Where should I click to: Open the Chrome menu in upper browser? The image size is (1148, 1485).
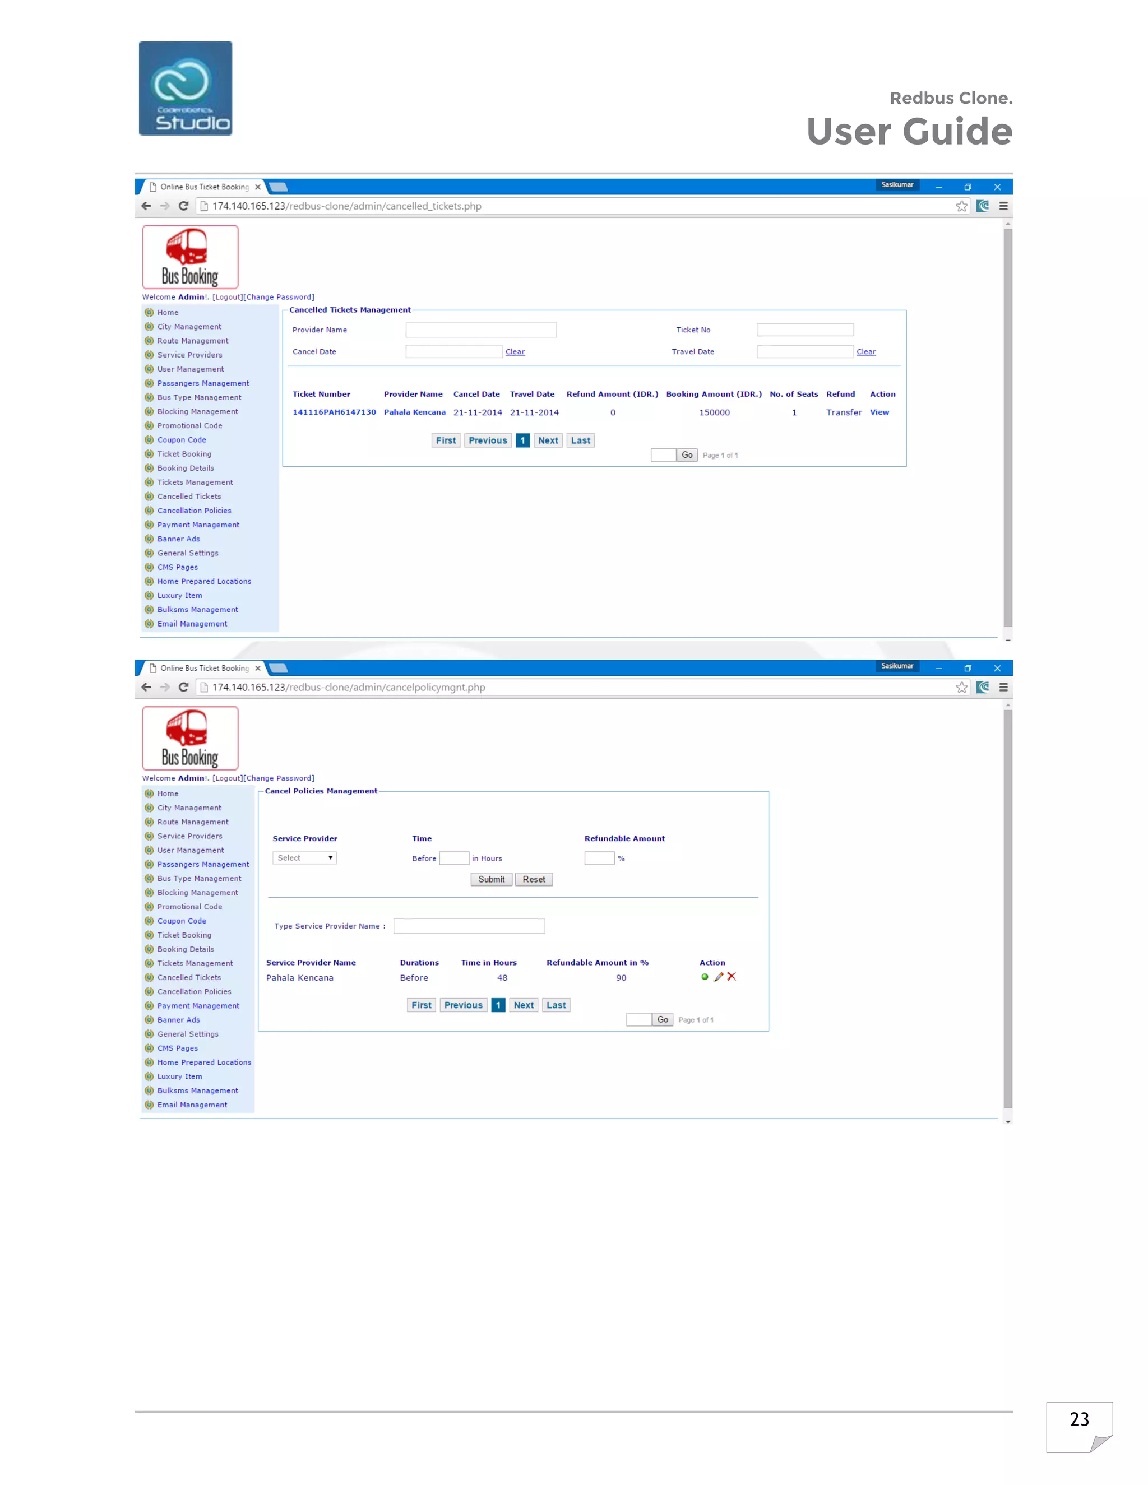click(x=1003, y=206)
